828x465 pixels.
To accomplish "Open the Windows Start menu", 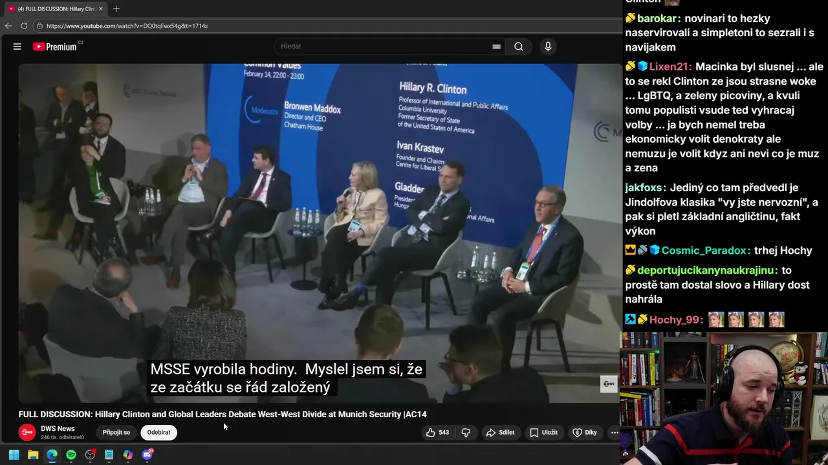I will [x=14, y=455].
